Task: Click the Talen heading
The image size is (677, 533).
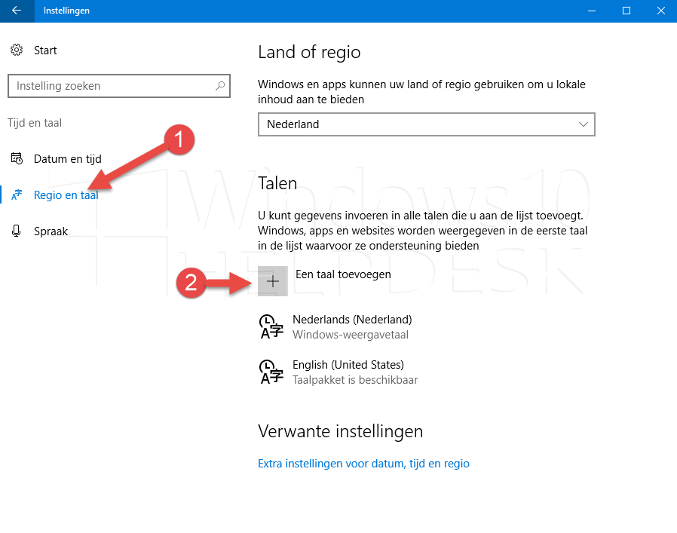Action: tap(277, 183)
